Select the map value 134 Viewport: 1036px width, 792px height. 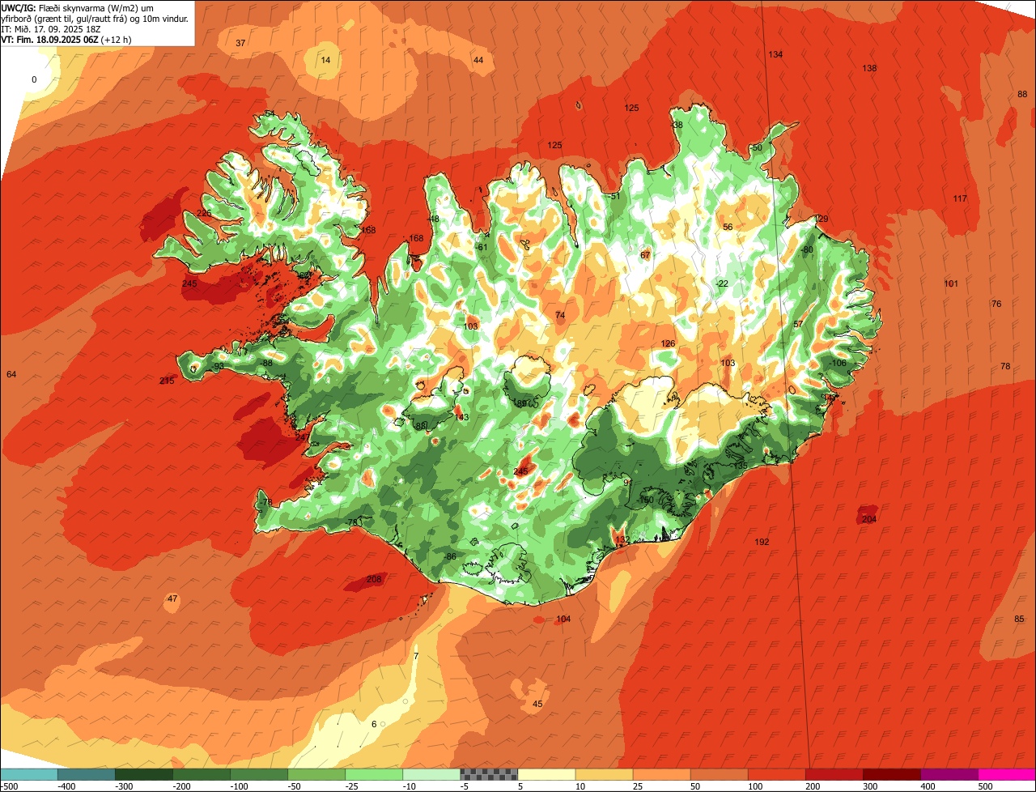tap(775, 54)
